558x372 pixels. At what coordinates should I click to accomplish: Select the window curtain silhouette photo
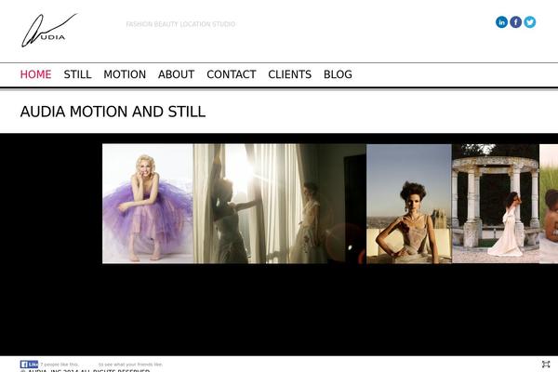click(x=280, y=204)
